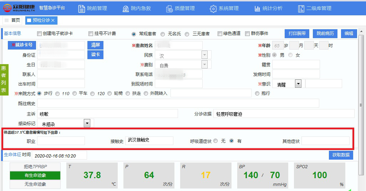This screenshot has width=366, height=191.
Task: Click 院前病历 button
Action: click(x=325, y=33)
